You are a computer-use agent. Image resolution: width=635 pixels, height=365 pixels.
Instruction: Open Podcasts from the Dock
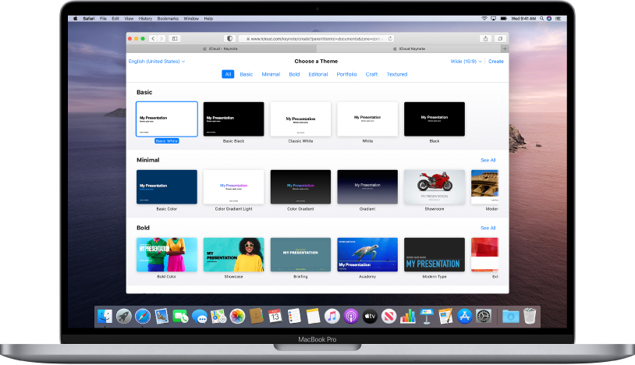click(x=351, y=316)
